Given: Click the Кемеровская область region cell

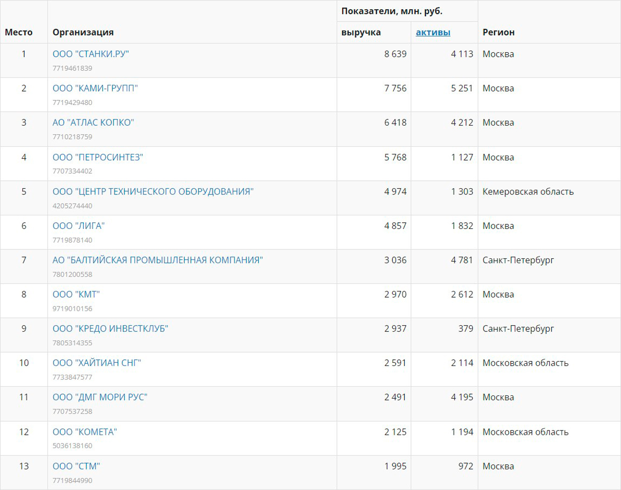Looking at the screenshot, I should click(x=528, y=192).
